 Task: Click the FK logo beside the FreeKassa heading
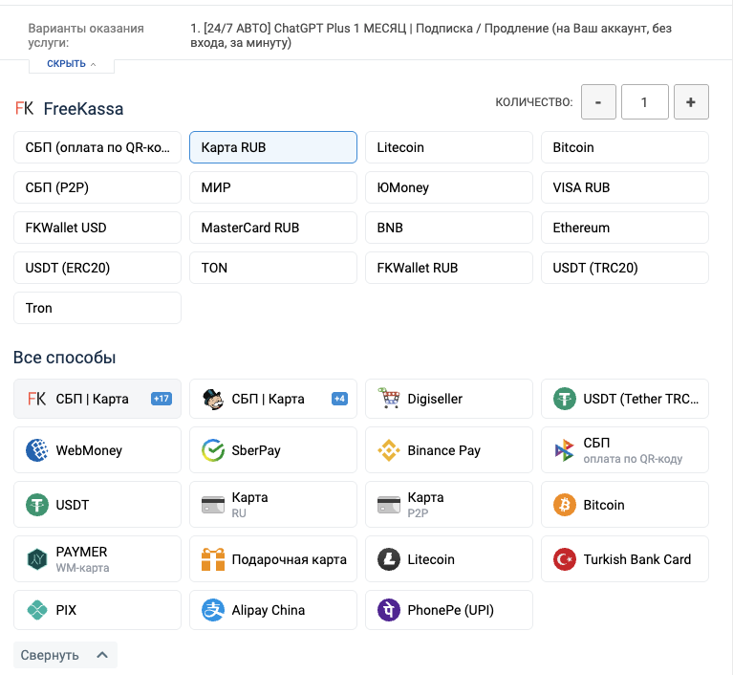(24, 109)
